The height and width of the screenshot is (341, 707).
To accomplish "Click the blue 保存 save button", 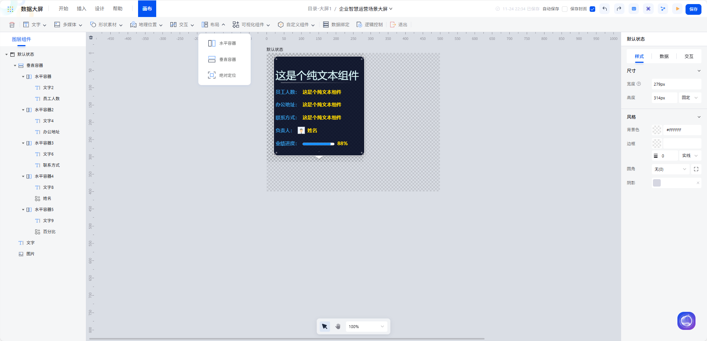I will 694,9.
